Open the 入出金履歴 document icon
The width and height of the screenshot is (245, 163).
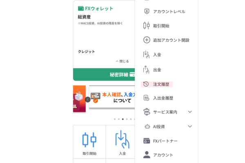146,98
